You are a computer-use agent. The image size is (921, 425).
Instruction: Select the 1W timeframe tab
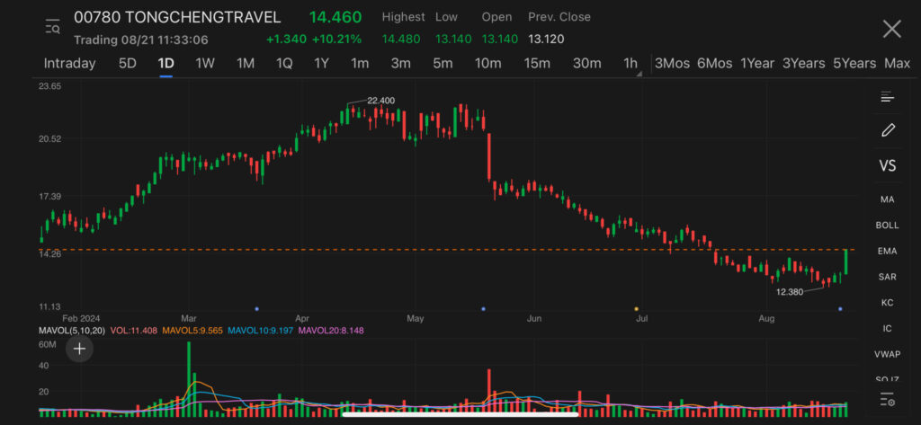pyautogui.click(x=205, y=64)
